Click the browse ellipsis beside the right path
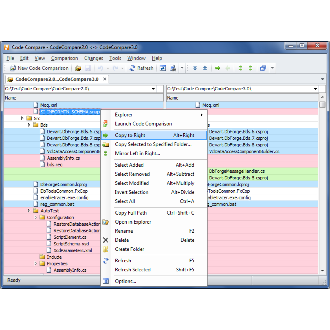 (322, 89)
